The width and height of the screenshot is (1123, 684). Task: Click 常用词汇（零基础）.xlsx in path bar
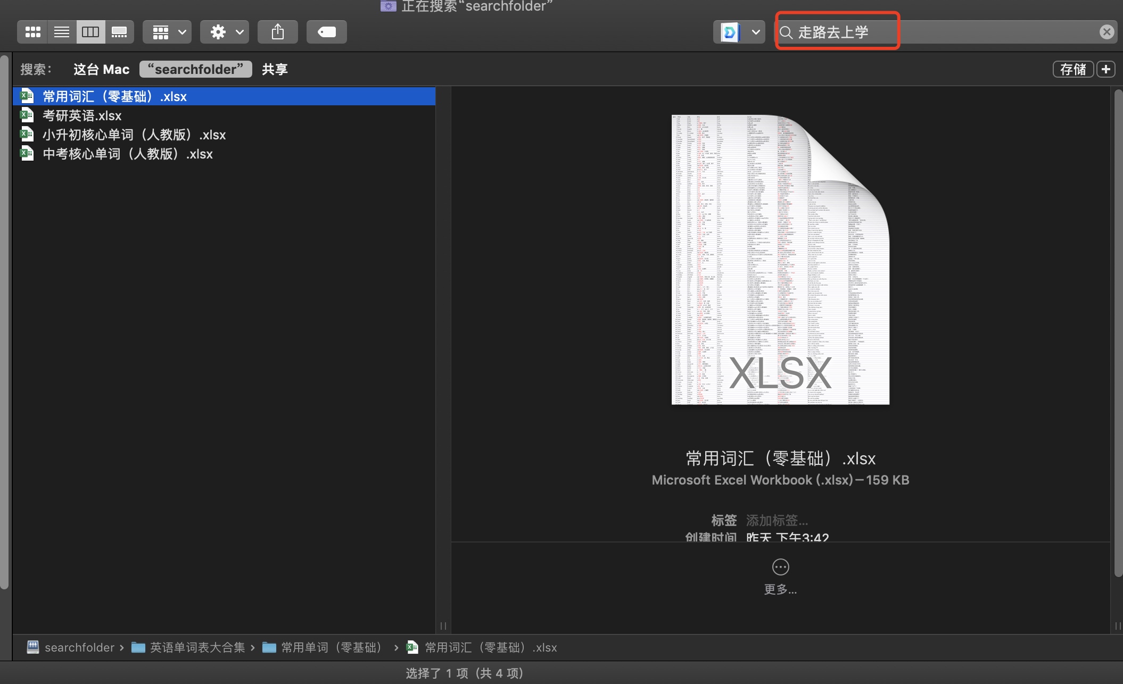[482, 647]
